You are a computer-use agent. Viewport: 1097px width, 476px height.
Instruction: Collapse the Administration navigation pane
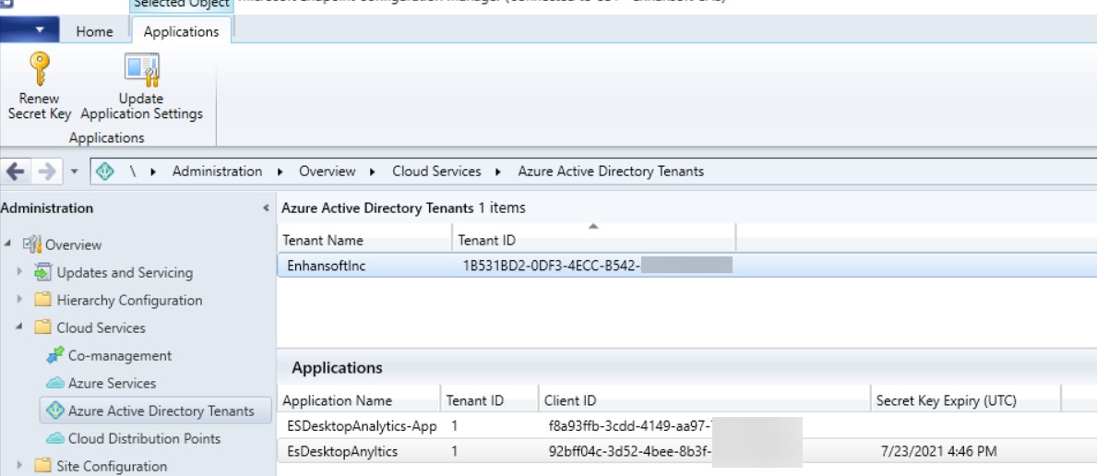pyautogui.click(x=266, y=208)
